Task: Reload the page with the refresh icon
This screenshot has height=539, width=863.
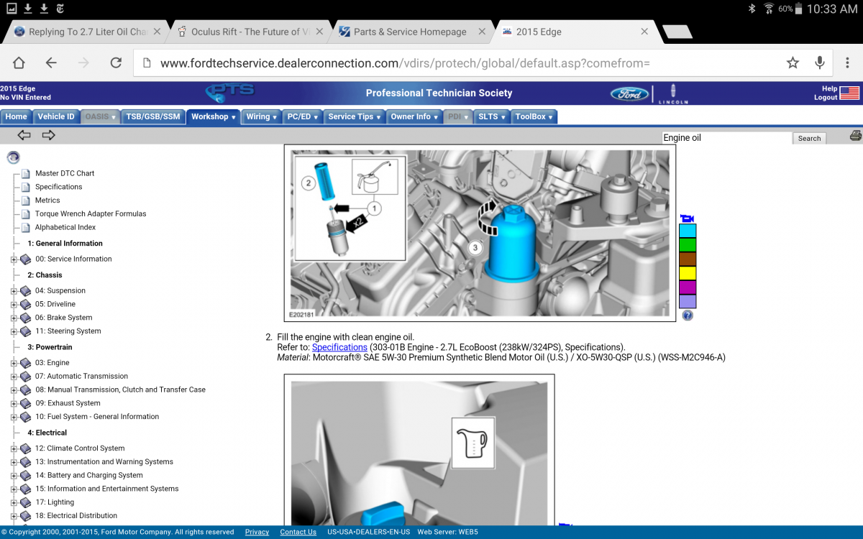Action: pyautogui.click(x=116, y=63)
